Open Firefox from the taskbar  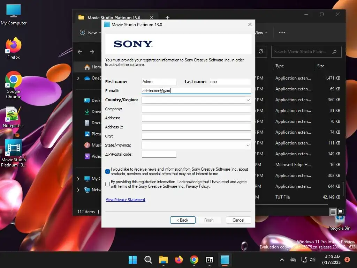179,260
